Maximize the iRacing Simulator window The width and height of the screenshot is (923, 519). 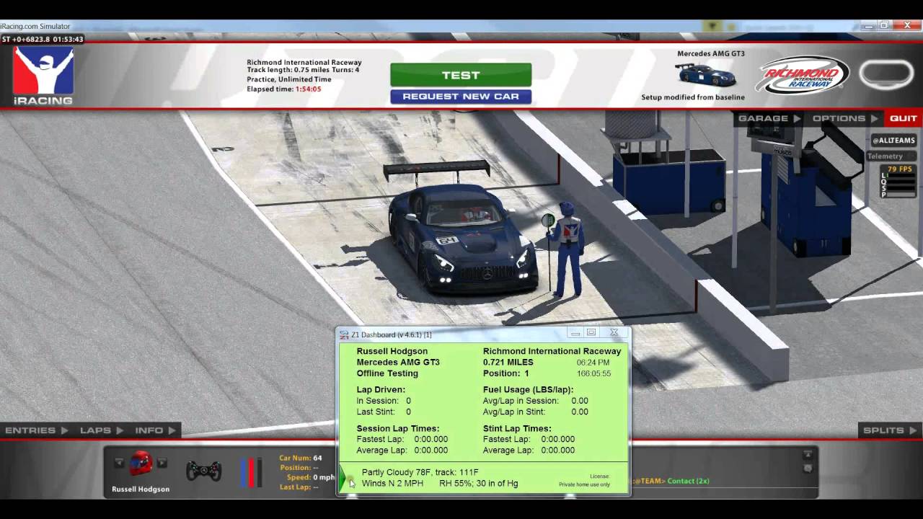click(x=885, y=25)
